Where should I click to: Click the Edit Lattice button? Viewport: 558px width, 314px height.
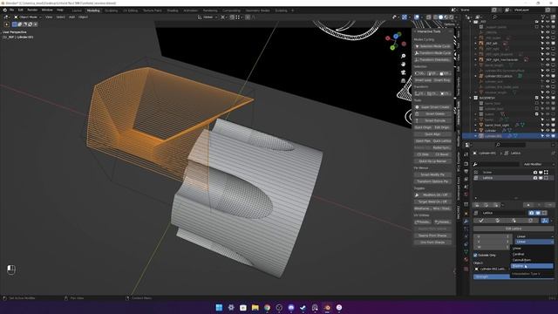[514, 229]
